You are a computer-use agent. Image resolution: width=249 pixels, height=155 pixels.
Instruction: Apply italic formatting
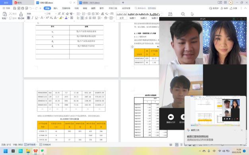click(x=32, y=18)
